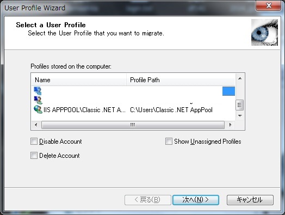Screen dimensions: 285x215
Task: Click the vertical scrollbar up arrow
Action: 240,78
